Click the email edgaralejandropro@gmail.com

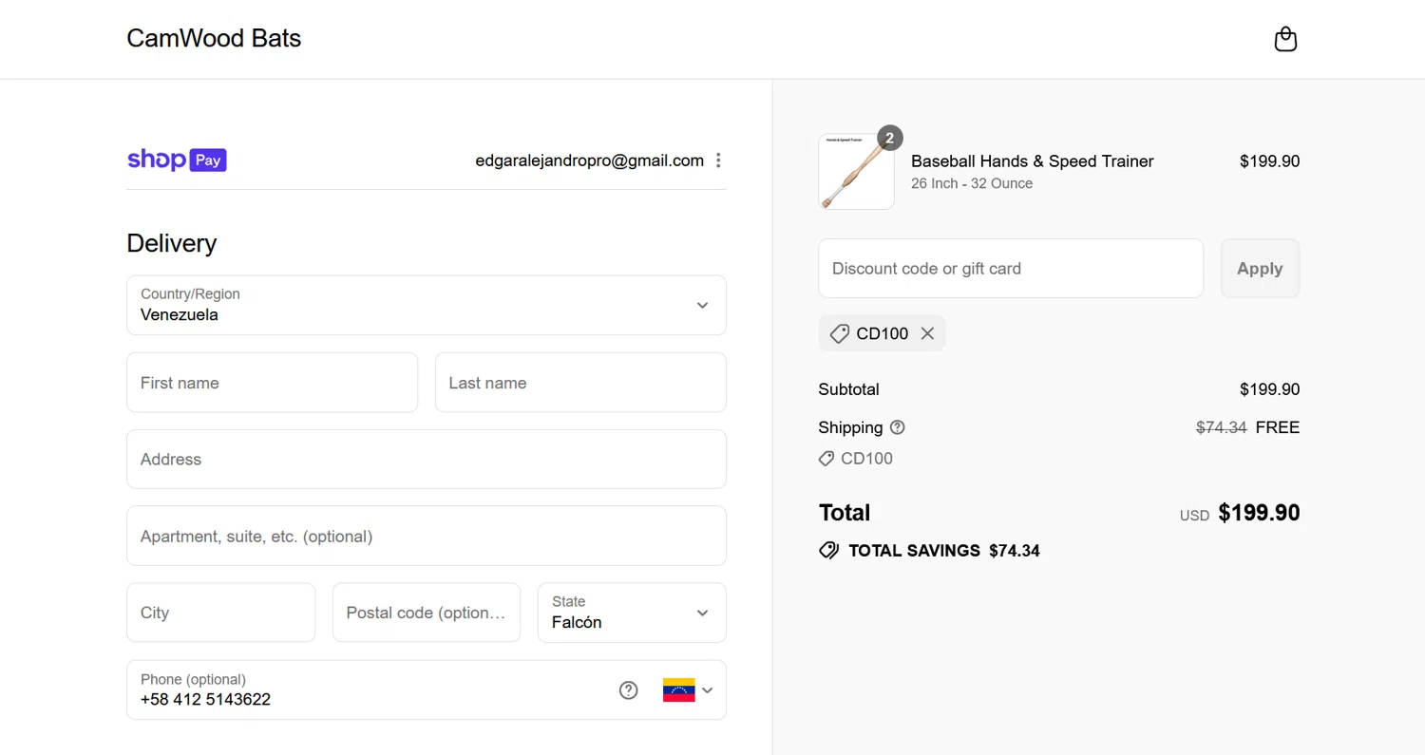click(x=590, y=160)
